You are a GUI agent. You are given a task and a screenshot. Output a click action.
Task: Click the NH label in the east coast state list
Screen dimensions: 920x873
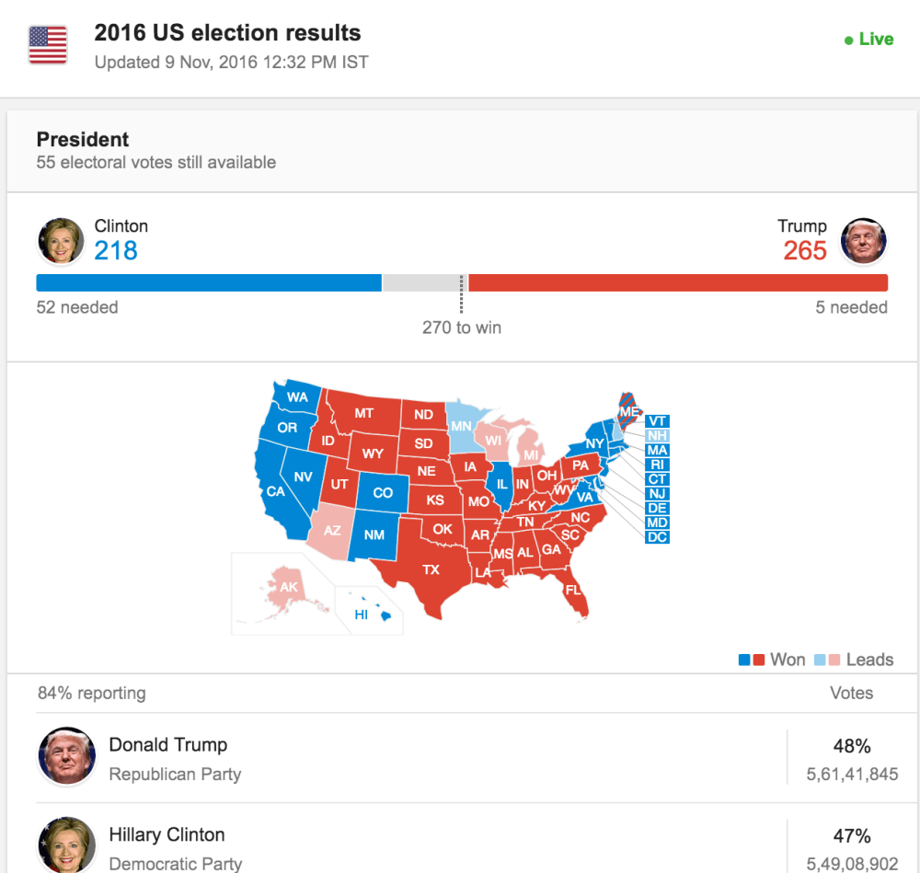click(x=657, y=436)
